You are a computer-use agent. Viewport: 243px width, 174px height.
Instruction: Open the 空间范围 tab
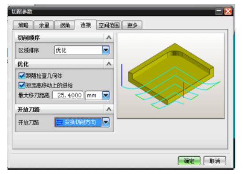[109, 25]
